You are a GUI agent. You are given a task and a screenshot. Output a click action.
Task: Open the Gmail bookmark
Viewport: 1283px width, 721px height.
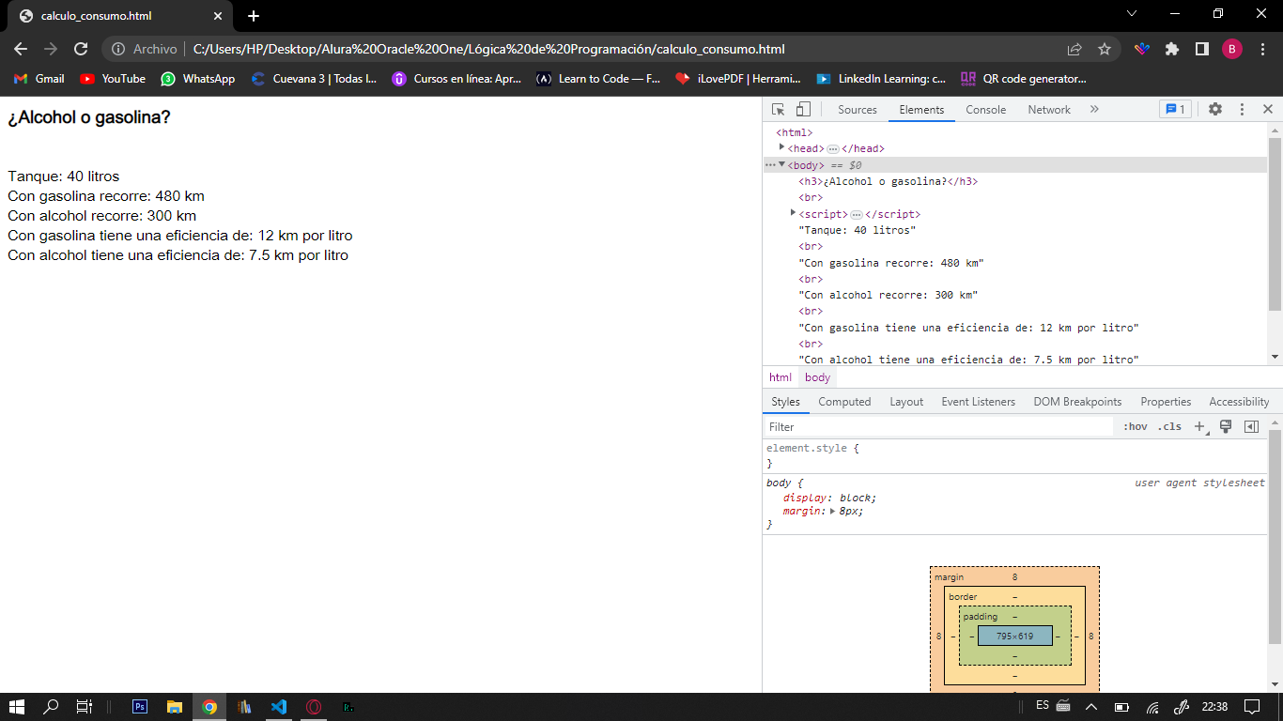pos(39,79)
